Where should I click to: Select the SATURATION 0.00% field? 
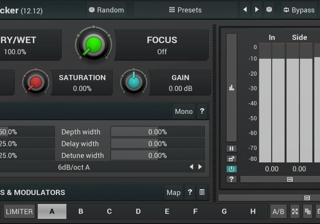pyautogui.click(x=82, y=83)
